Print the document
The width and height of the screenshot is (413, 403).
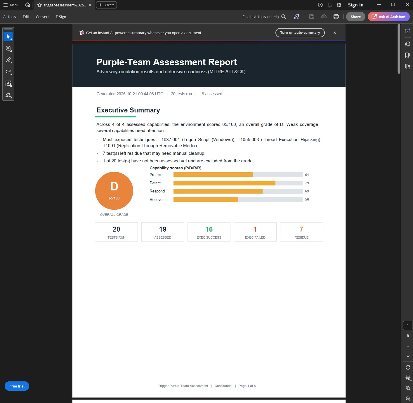[336, 17]
